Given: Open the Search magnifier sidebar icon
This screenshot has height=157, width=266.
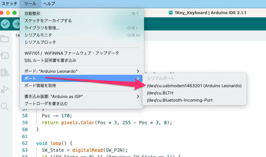Looking at the screenshot, I should [x=5, y=106].
